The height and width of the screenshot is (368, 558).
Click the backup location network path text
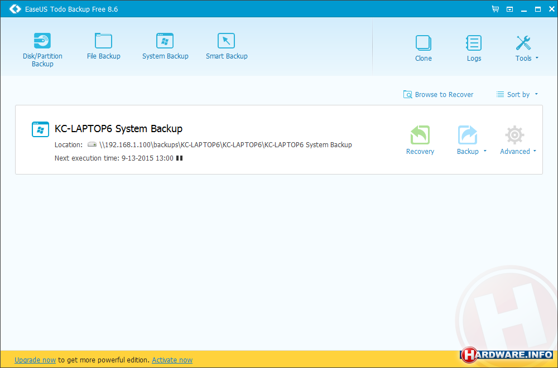click(225, 145)
